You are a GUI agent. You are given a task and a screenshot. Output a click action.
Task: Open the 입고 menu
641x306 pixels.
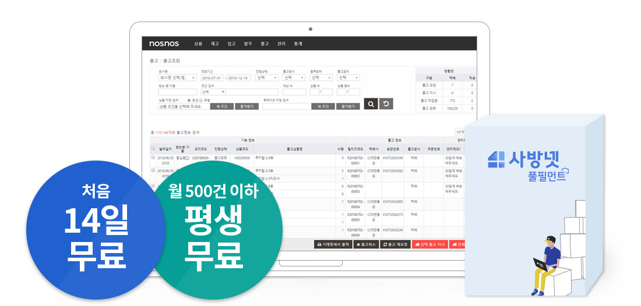231,44
